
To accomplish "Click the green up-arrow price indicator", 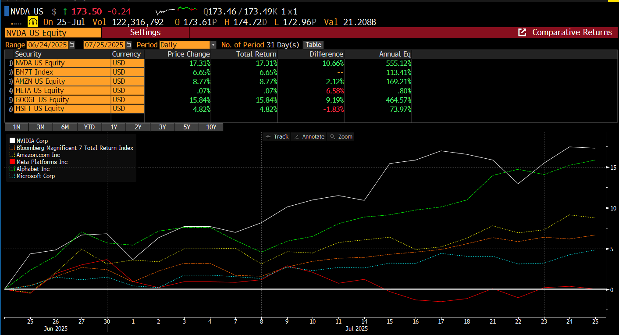I will click(65, 11).
